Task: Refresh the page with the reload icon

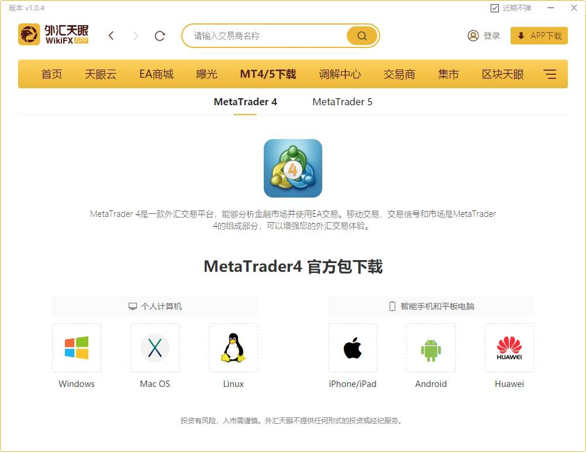Action: tap(160, 36)
